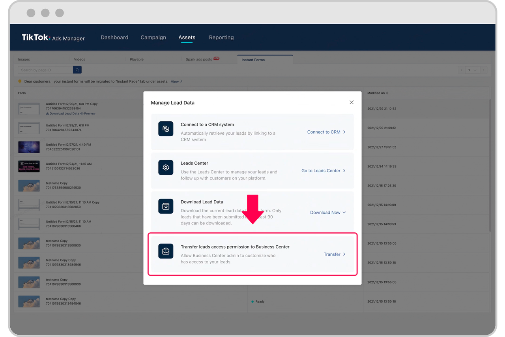Screen dimensions: 505x337
Task: Open the Assets menu
Action: [187, 38]
